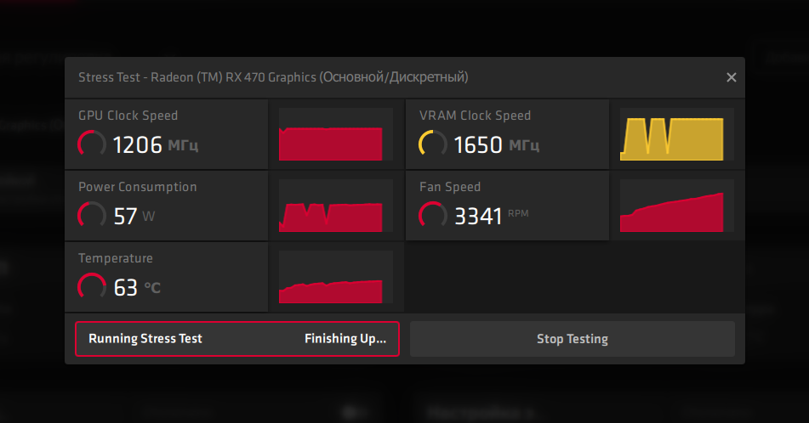Click the GPU Clock Speed gauge icon
809x423 pixels.
92,144
